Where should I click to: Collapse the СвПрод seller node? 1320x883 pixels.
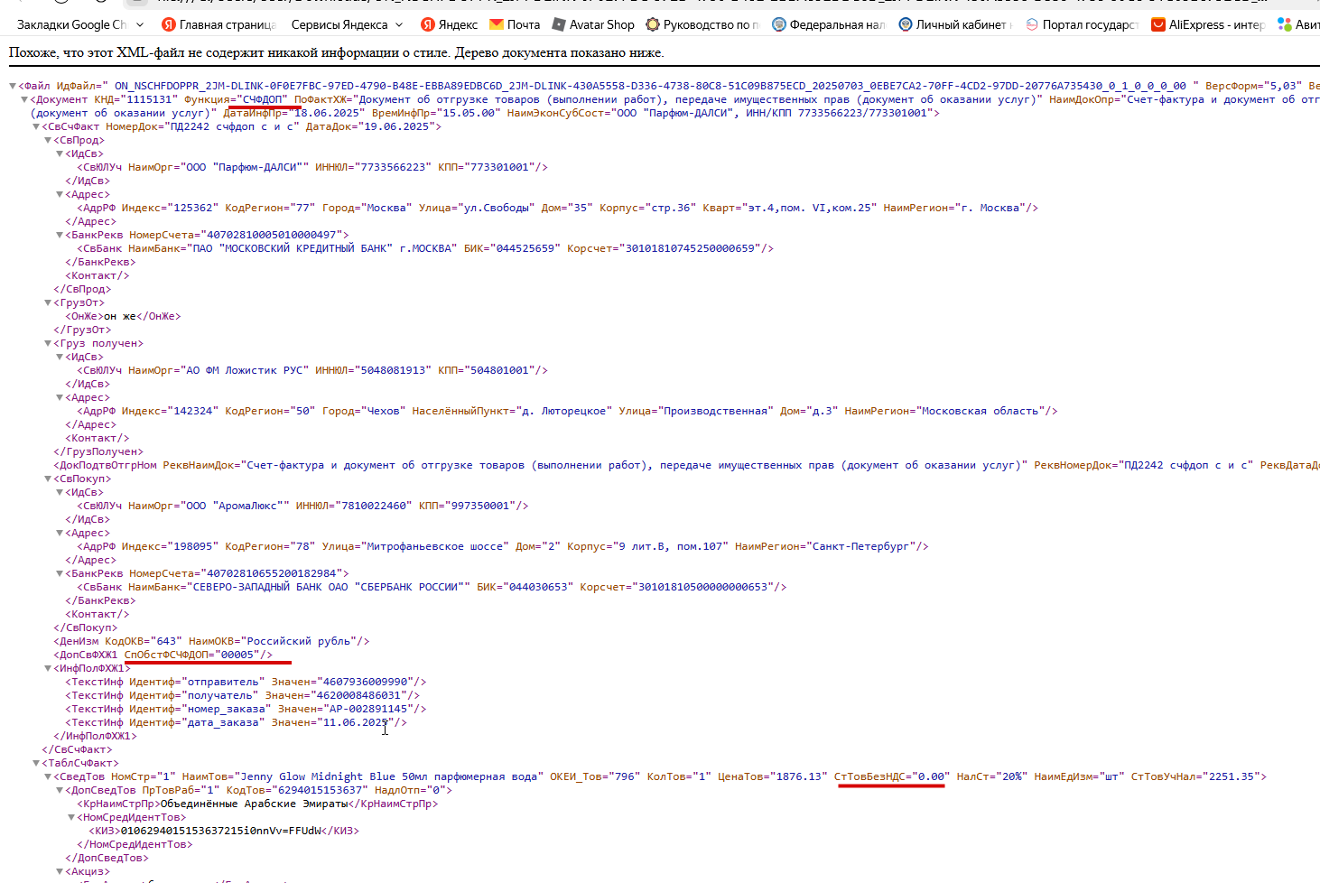[49, 141]
